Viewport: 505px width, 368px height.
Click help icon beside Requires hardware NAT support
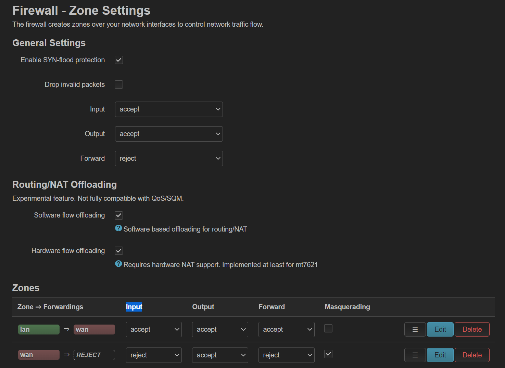118,264
